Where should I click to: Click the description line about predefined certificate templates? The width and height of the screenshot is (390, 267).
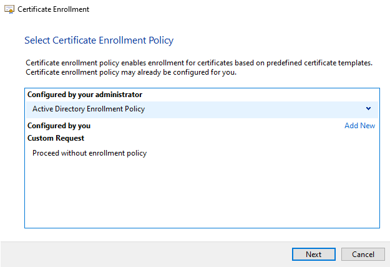pos(199,63)
